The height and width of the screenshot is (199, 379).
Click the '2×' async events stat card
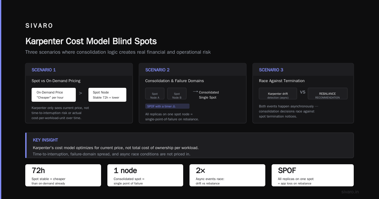coord(227,175)
